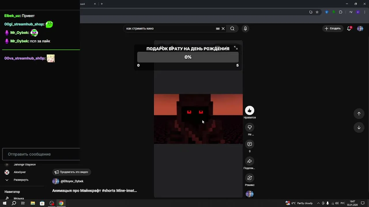The width and height of the screenshot is (369, 207).
Task: Open the Remix option for this Short
Action: coord(250,178)
